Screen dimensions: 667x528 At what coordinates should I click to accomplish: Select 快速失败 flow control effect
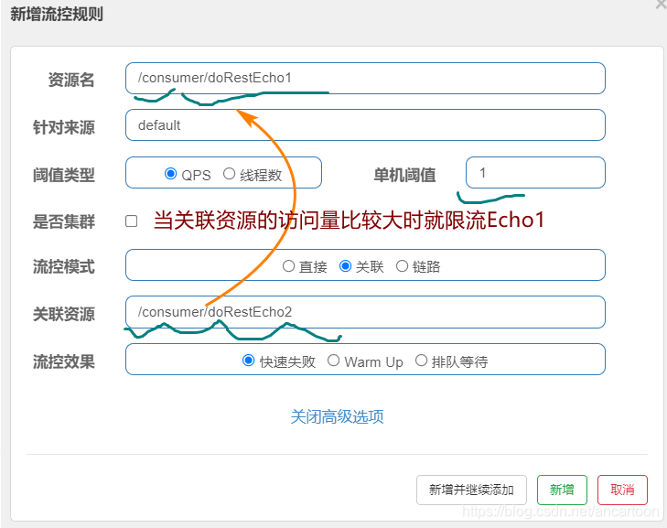tap(249, 361)
